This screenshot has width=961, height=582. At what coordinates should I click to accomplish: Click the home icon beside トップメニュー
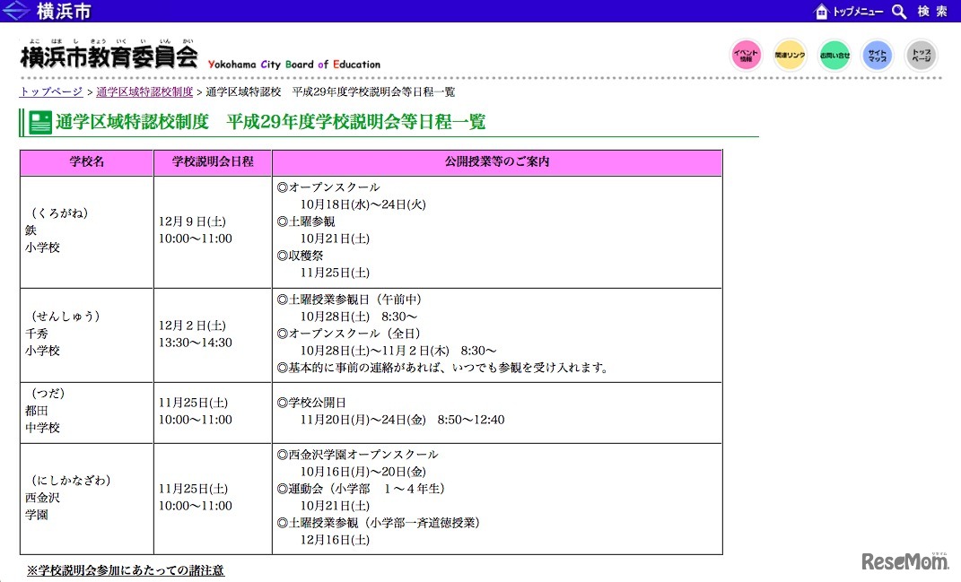coord(821,11)
